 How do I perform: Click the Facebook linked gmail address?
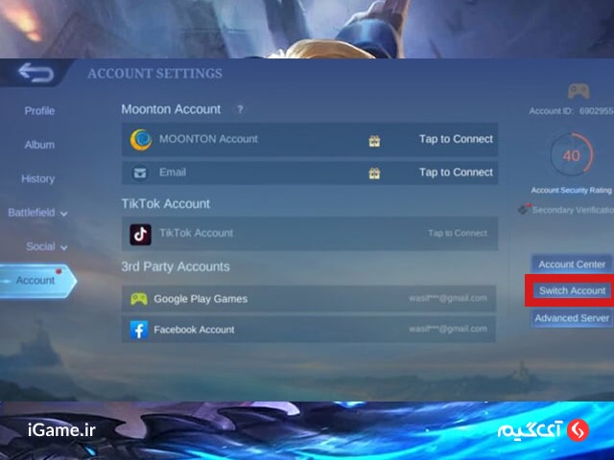[x=448, y=329]
